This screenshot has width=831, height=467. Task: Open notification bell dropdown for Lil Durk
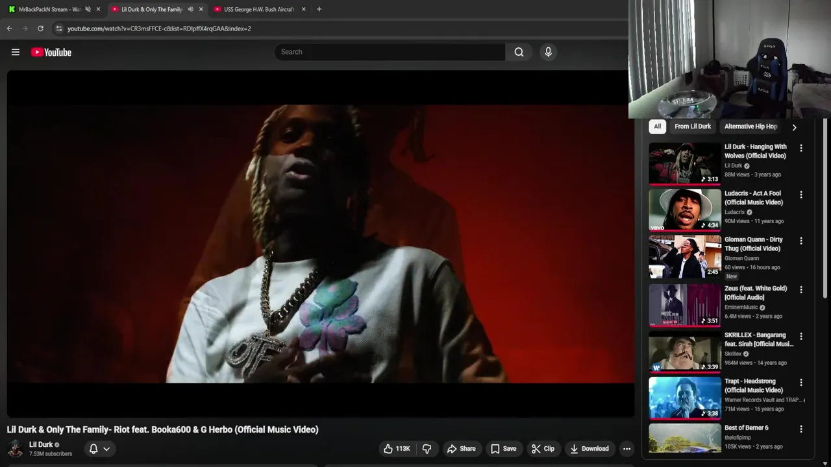point(99,449)
